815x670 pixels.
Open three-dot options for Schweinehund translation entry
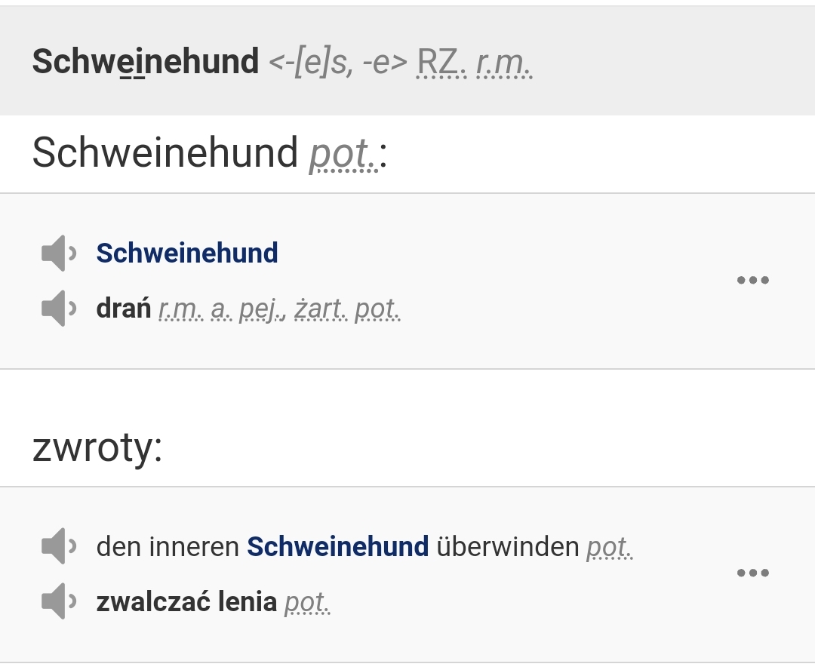752,280
